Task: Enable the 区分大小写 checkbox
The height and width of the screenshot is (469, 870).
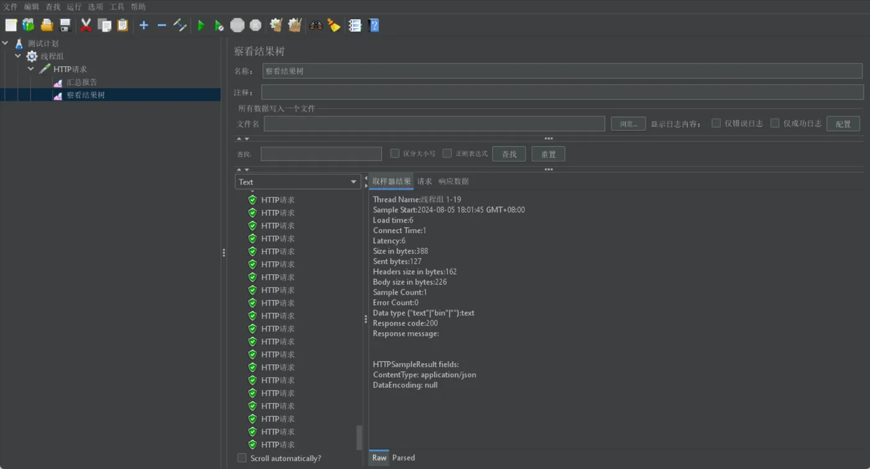Action: coord(395,153)
